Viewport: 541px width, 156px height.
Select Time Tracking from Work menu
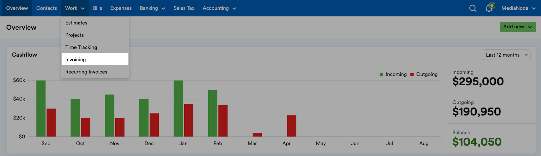tap(95, 47)
